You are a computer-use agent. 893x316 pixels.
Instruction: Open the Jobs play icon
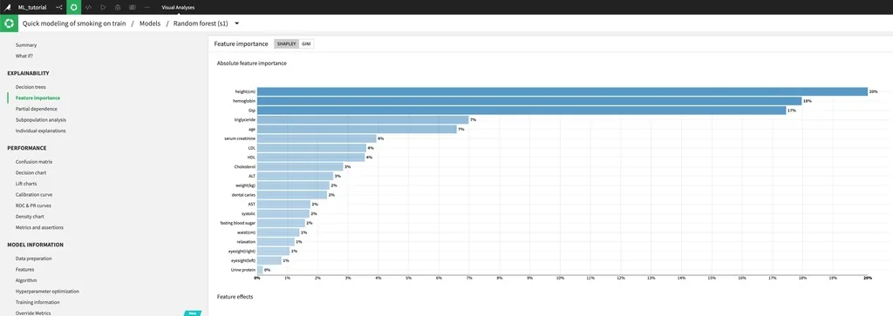(x=103, y=7)
